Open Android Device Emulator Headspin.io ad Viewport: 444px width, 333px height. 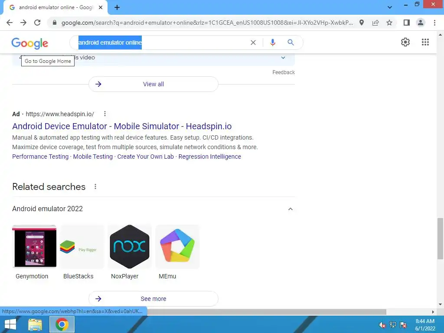pos(122,126)
